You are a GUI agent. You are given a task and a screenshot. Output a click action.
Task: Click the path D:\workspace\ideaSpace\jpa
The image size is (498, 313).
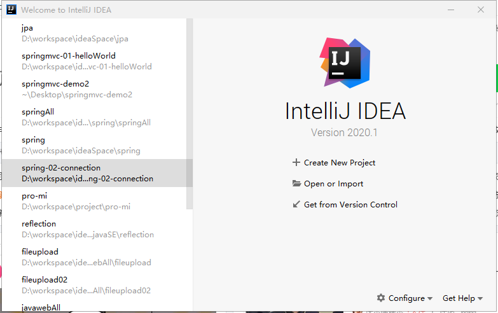click(x=75, y=39)
